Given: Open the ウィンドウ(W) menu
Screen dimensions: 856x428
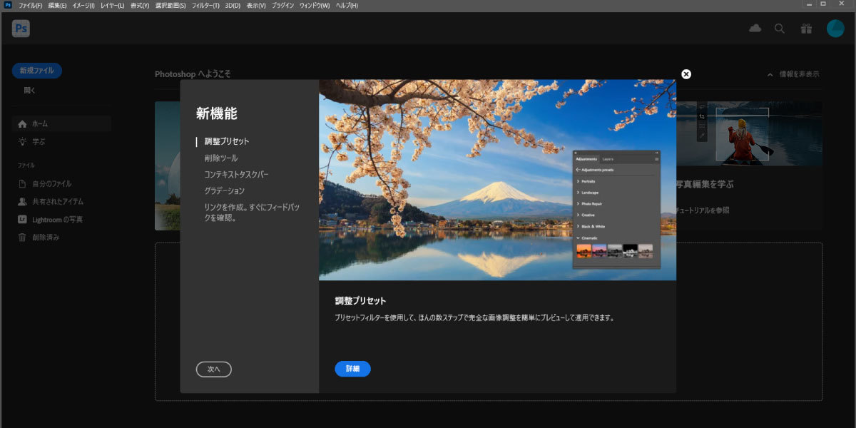Looking at the screenshot, I should tap(315, 6).
